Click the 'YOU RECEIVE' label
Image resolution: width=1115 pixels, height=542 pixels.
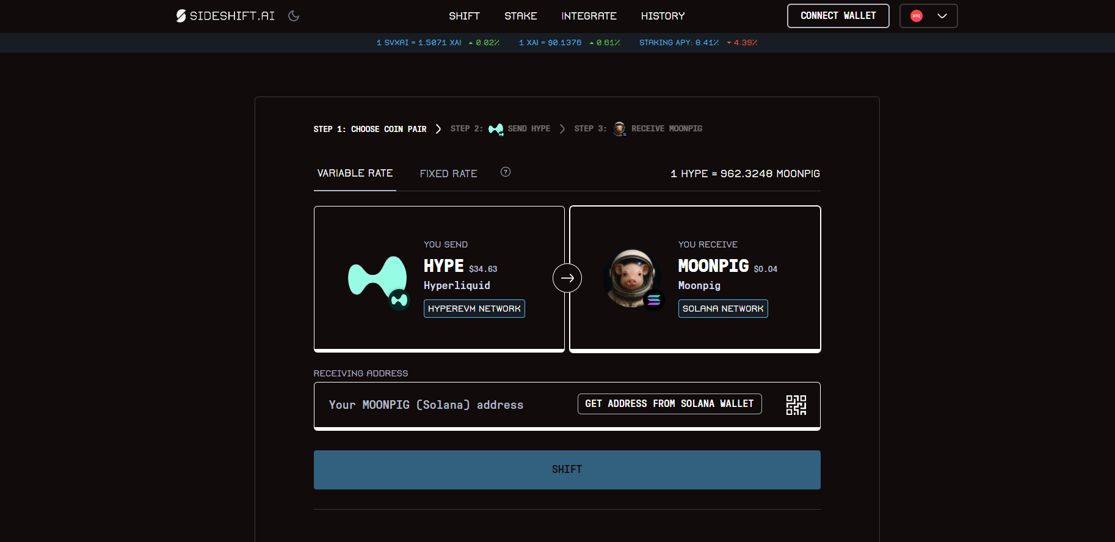708,244
